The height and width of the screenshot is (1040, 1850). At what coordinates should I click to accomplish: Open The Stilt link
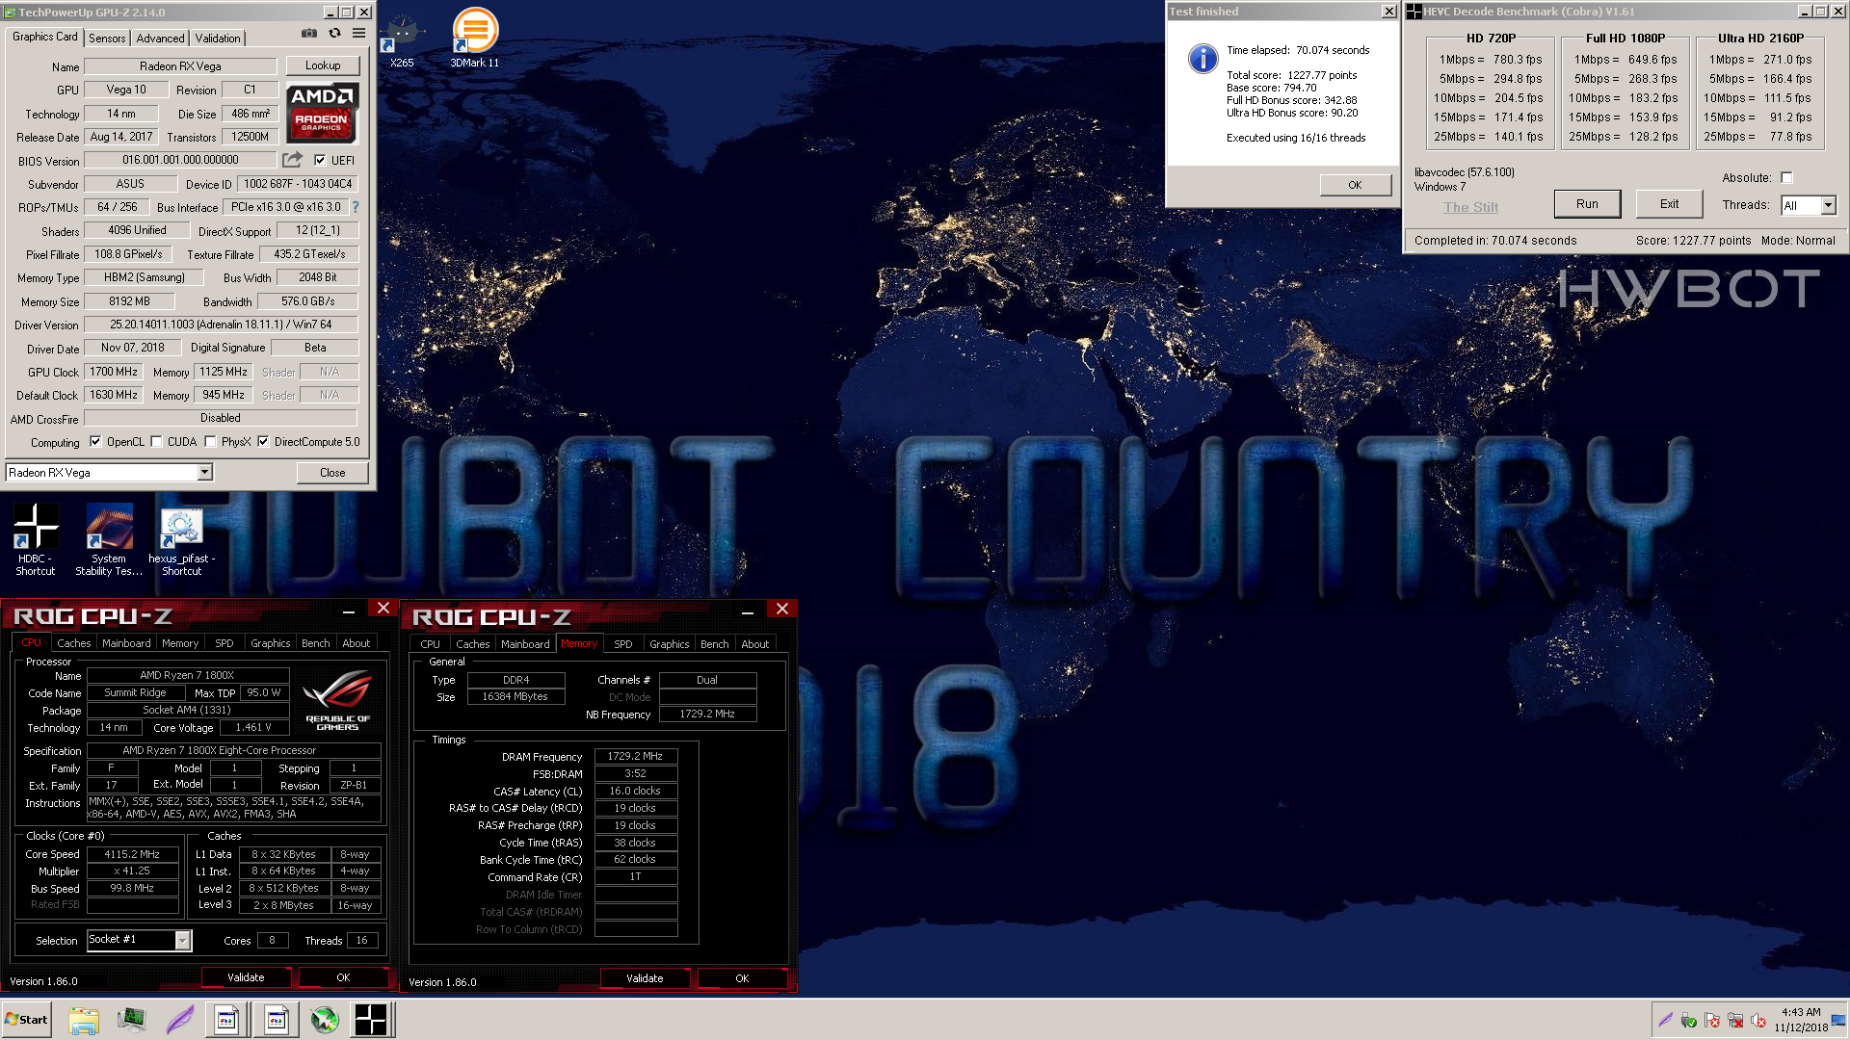point(1470,207)
